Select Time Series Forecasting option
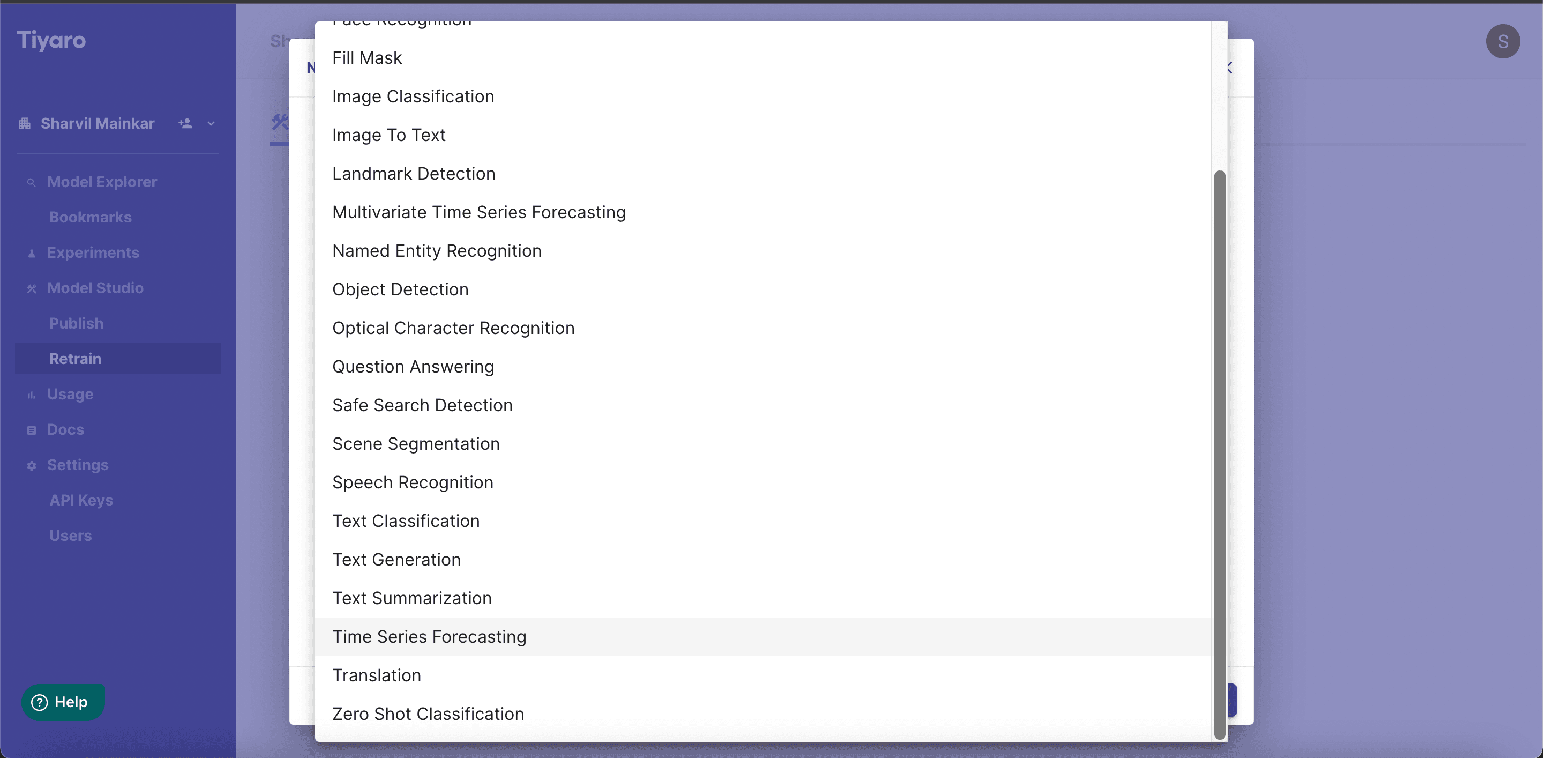 pos(762,637)
